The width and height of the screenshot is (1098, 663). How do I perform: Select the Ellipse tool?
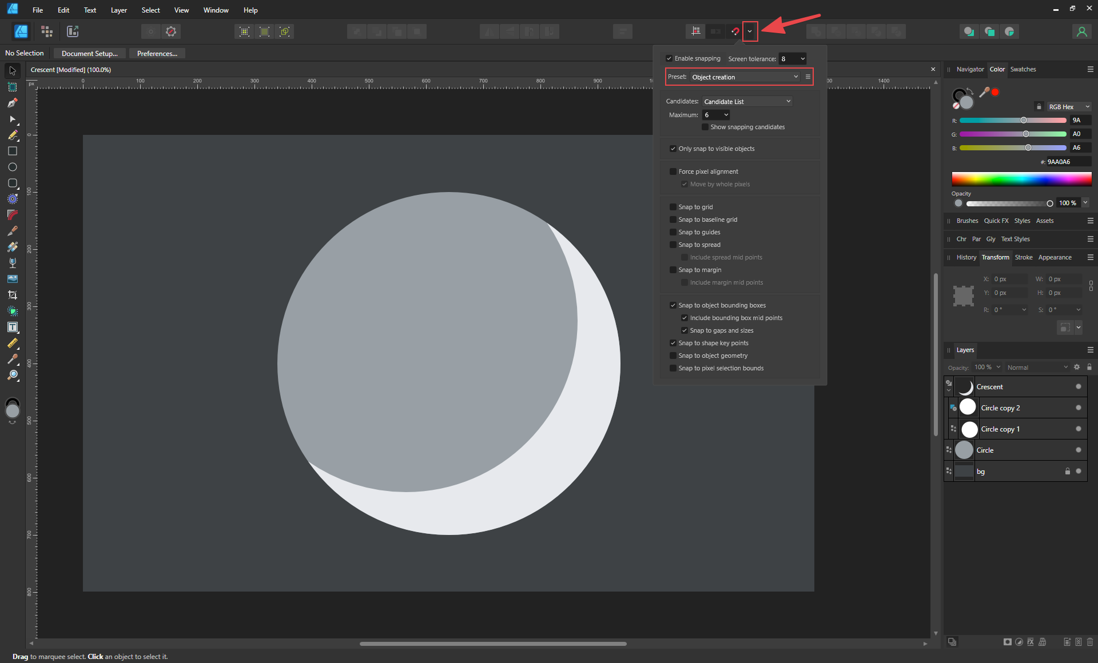(13, 167)
